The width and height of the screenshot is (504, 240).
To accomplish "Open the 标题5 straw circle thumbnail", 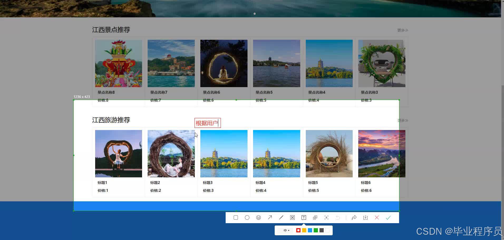I will click(x=329, y=154).
